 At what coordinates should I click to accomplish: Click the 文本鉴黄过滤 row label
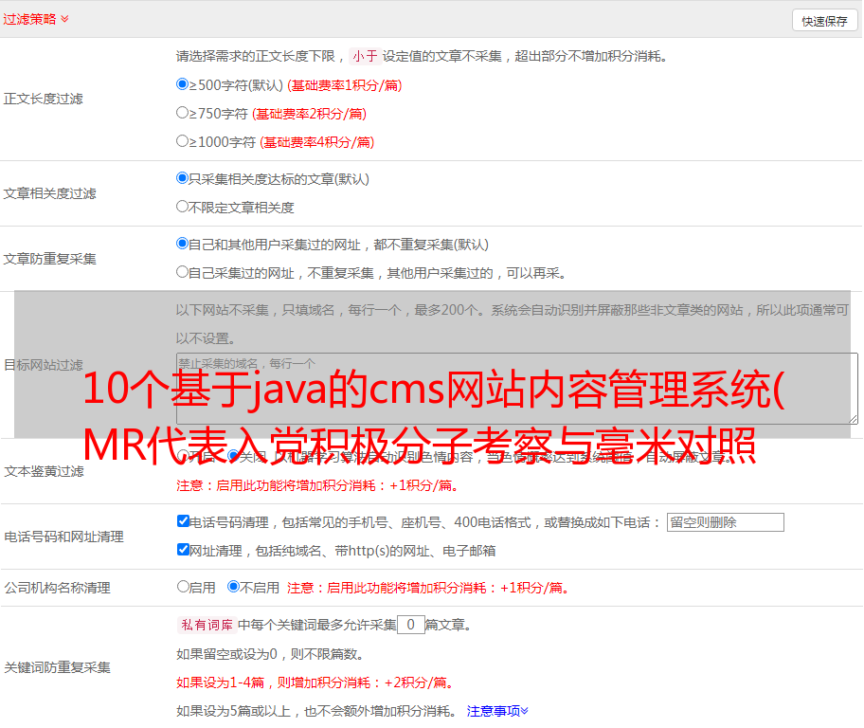point(45,471)
